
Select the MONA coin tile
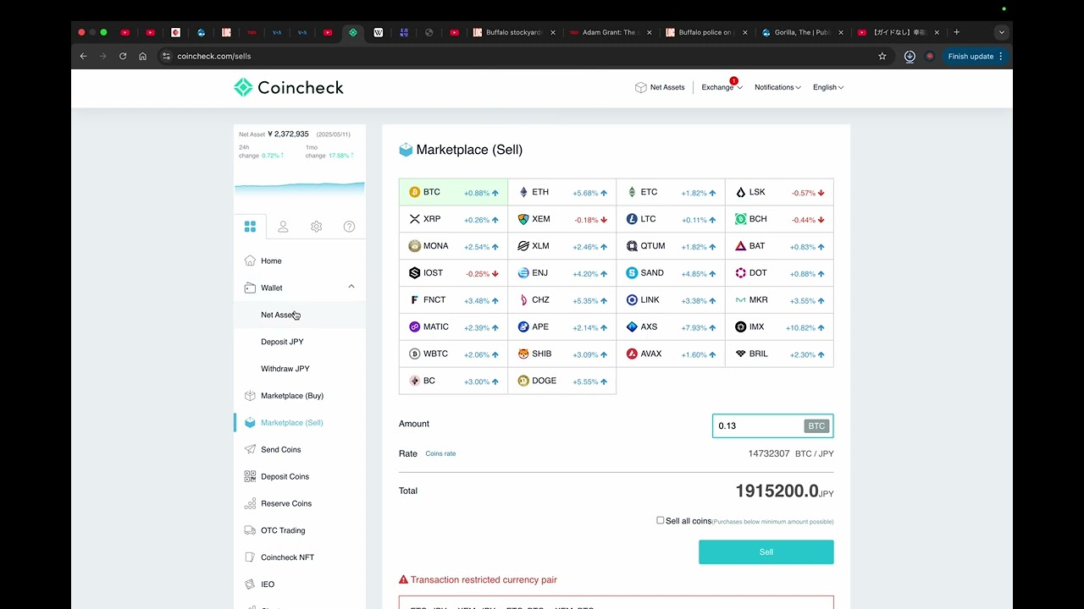(453, 246)
